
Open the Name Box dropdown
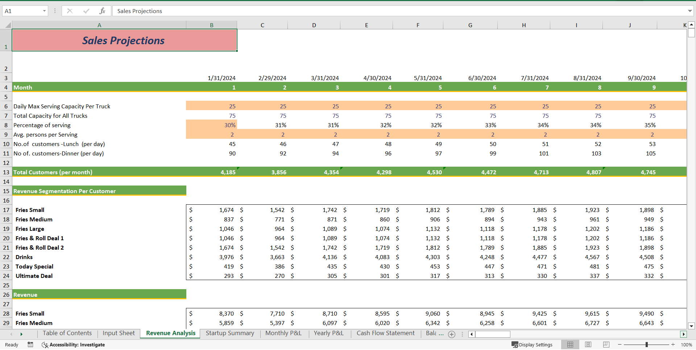45,11
